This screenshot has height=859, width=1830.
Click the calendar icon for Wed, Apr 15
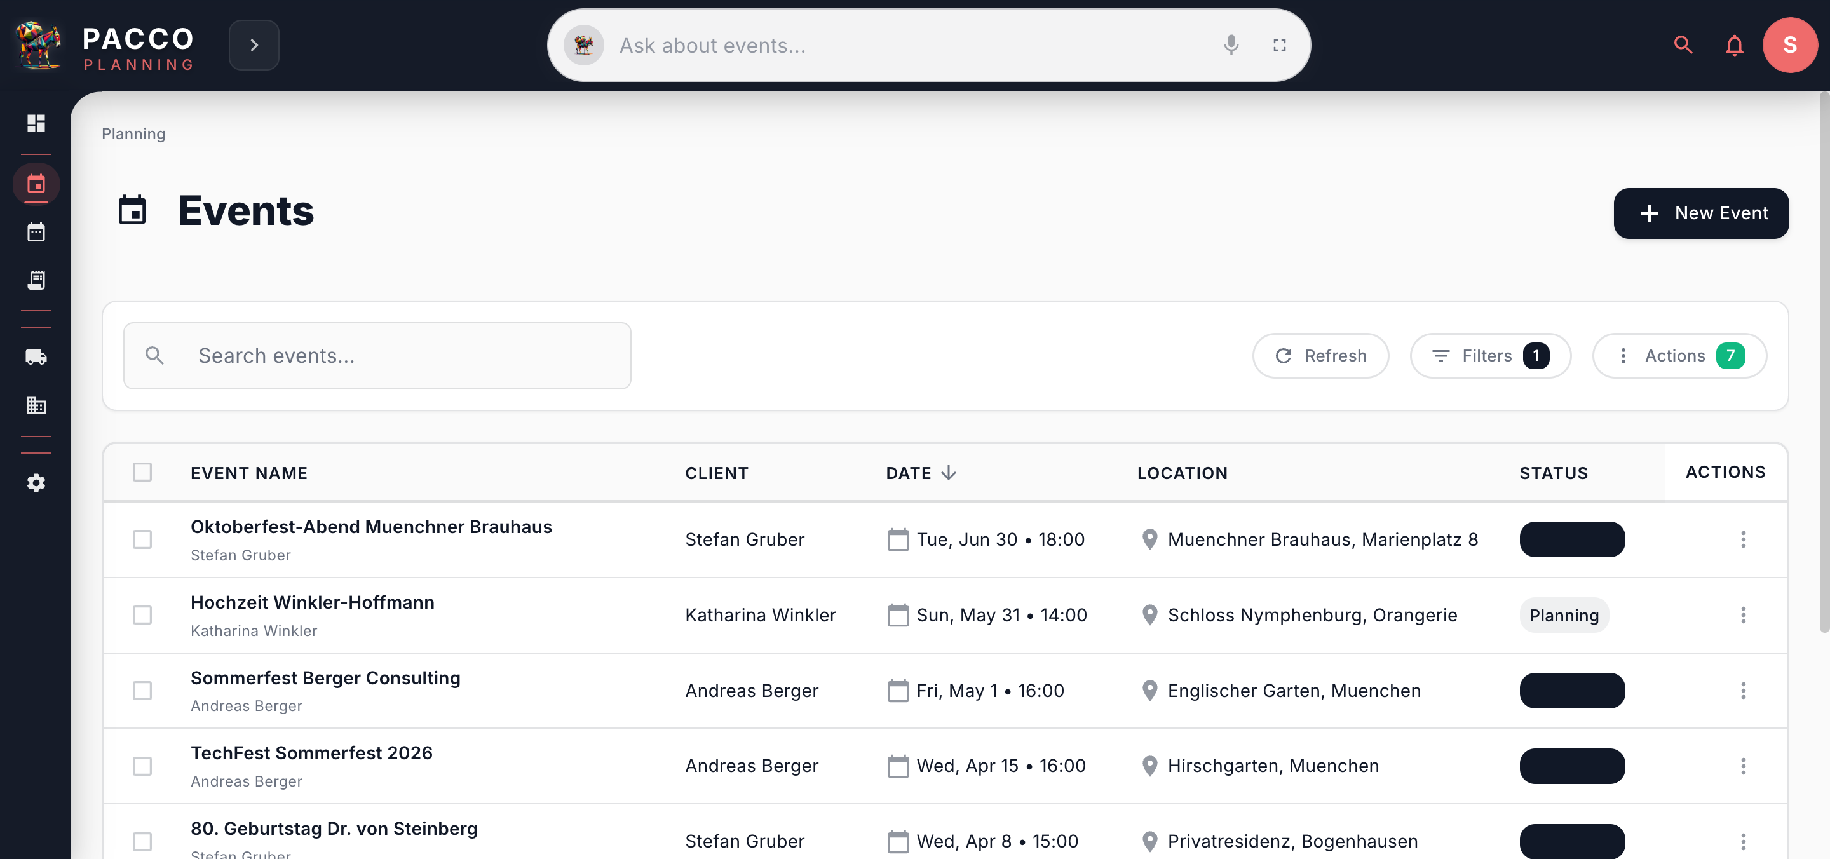[x=898, y=766]
